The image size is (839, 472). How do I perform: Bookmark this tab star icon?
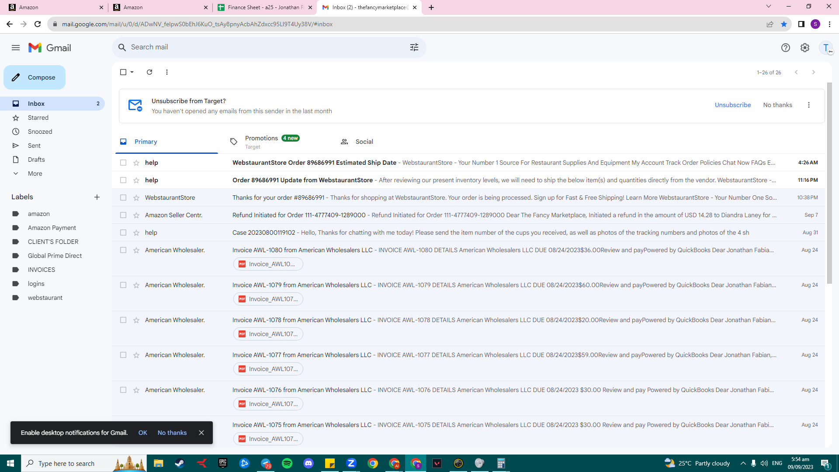784,24
